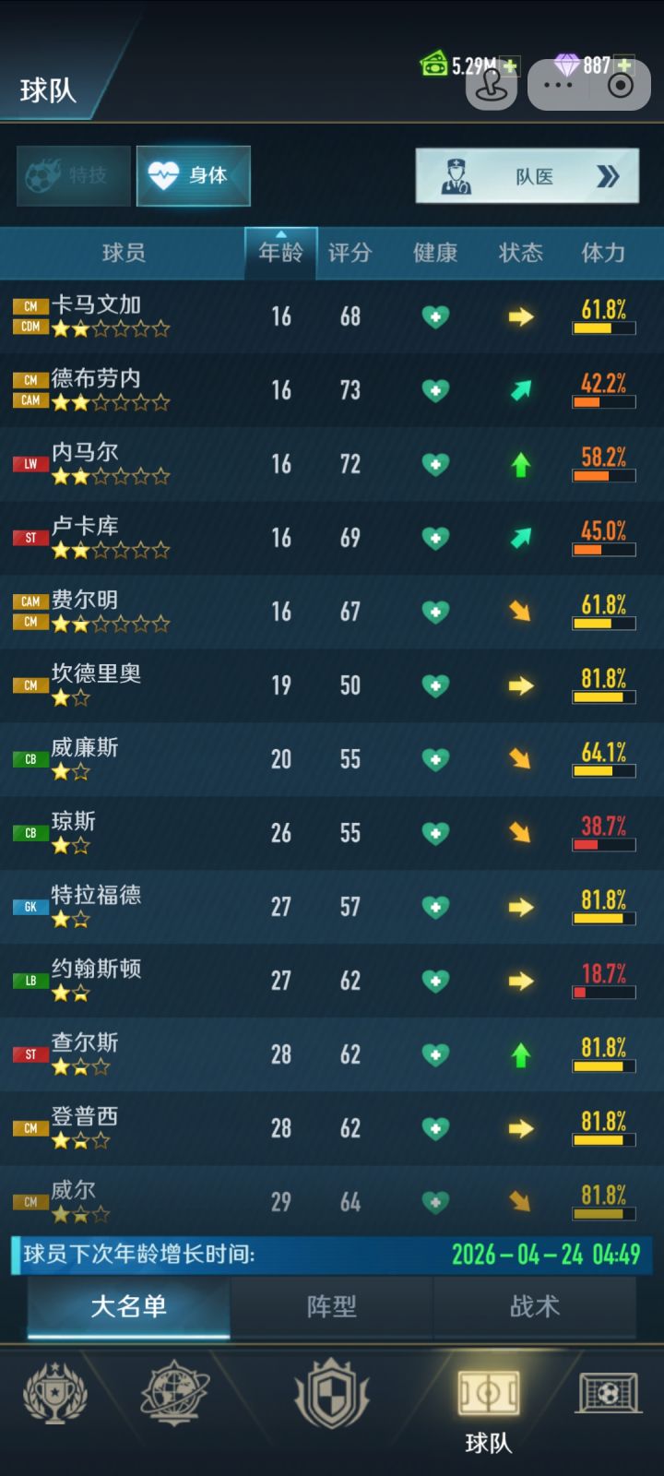Sort players by 评分 rating column

pyautogui.click(x=350, y=253)
